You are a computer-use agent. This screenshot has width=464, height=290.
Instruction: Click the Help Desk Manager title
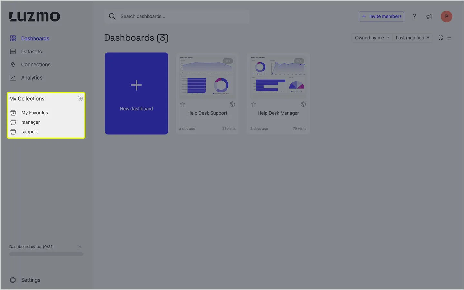pyautogui.click(x=278, y=113)
